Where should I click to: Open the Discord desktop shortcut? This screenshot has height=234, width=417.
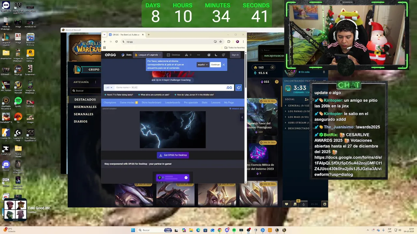pyautogui.click(x=6, y=166)
